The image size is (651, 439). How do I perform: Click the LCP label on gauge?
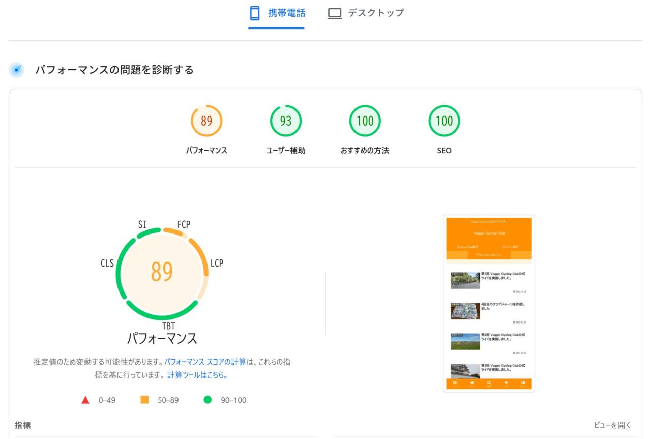(217, 263)
